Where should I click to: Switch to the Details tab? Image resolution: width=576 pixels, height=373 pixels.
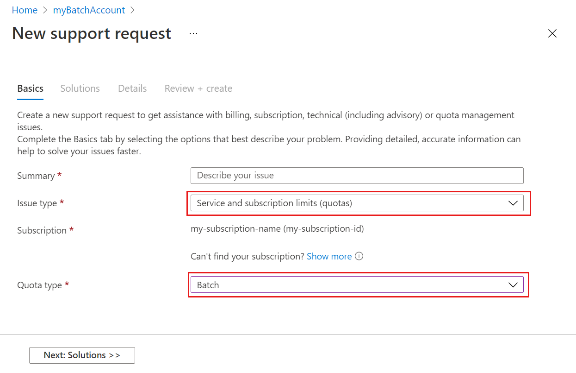coord(132,88)
